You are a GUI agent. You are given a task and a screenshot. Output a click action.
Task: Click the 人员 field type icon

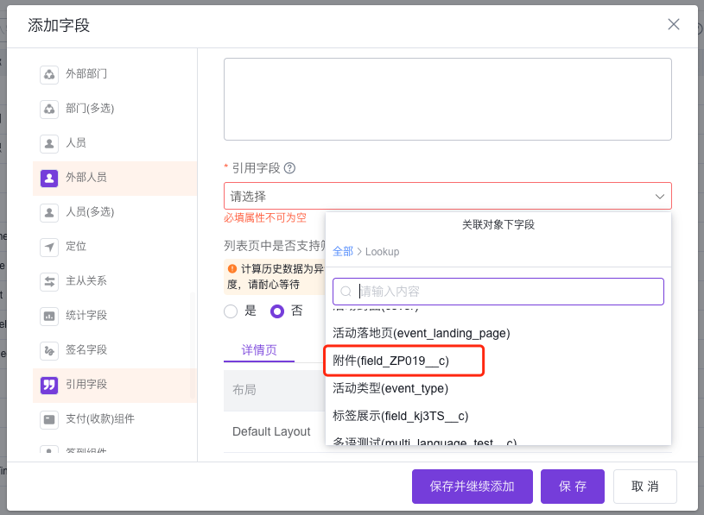[x=49, y=143]
